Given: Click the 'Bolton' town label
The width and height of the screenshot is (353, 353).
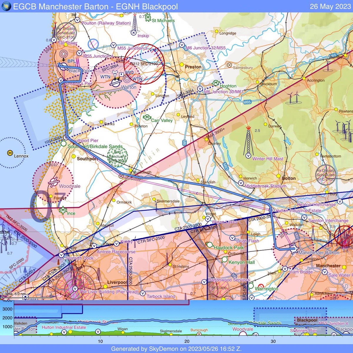Looking at the screenshot, I should pyautogui.click(x=289, y=178).
